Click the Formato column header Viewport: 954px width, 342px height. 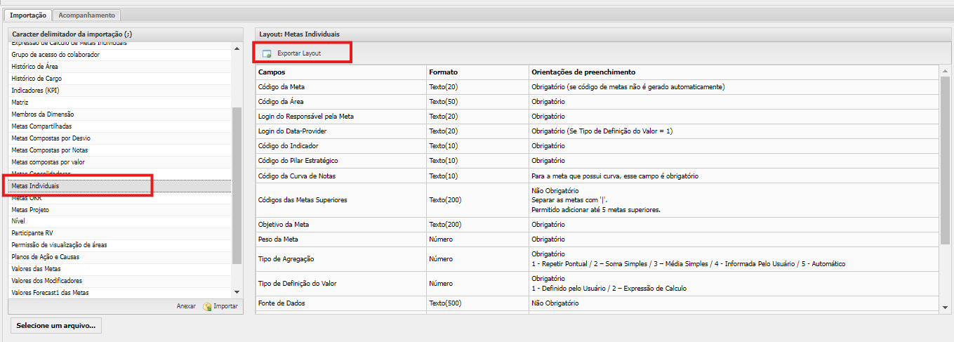[x=444, y=72]
